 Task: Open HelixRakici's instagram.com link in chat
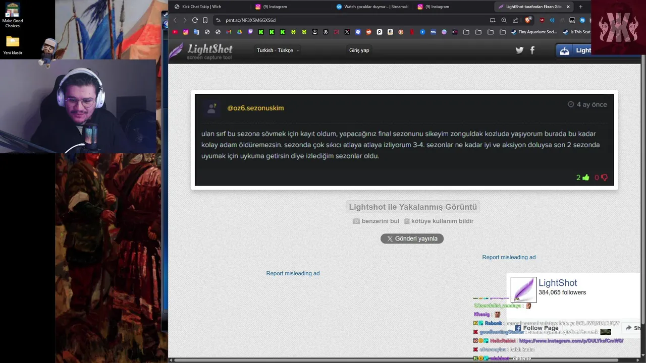(571, 341)
